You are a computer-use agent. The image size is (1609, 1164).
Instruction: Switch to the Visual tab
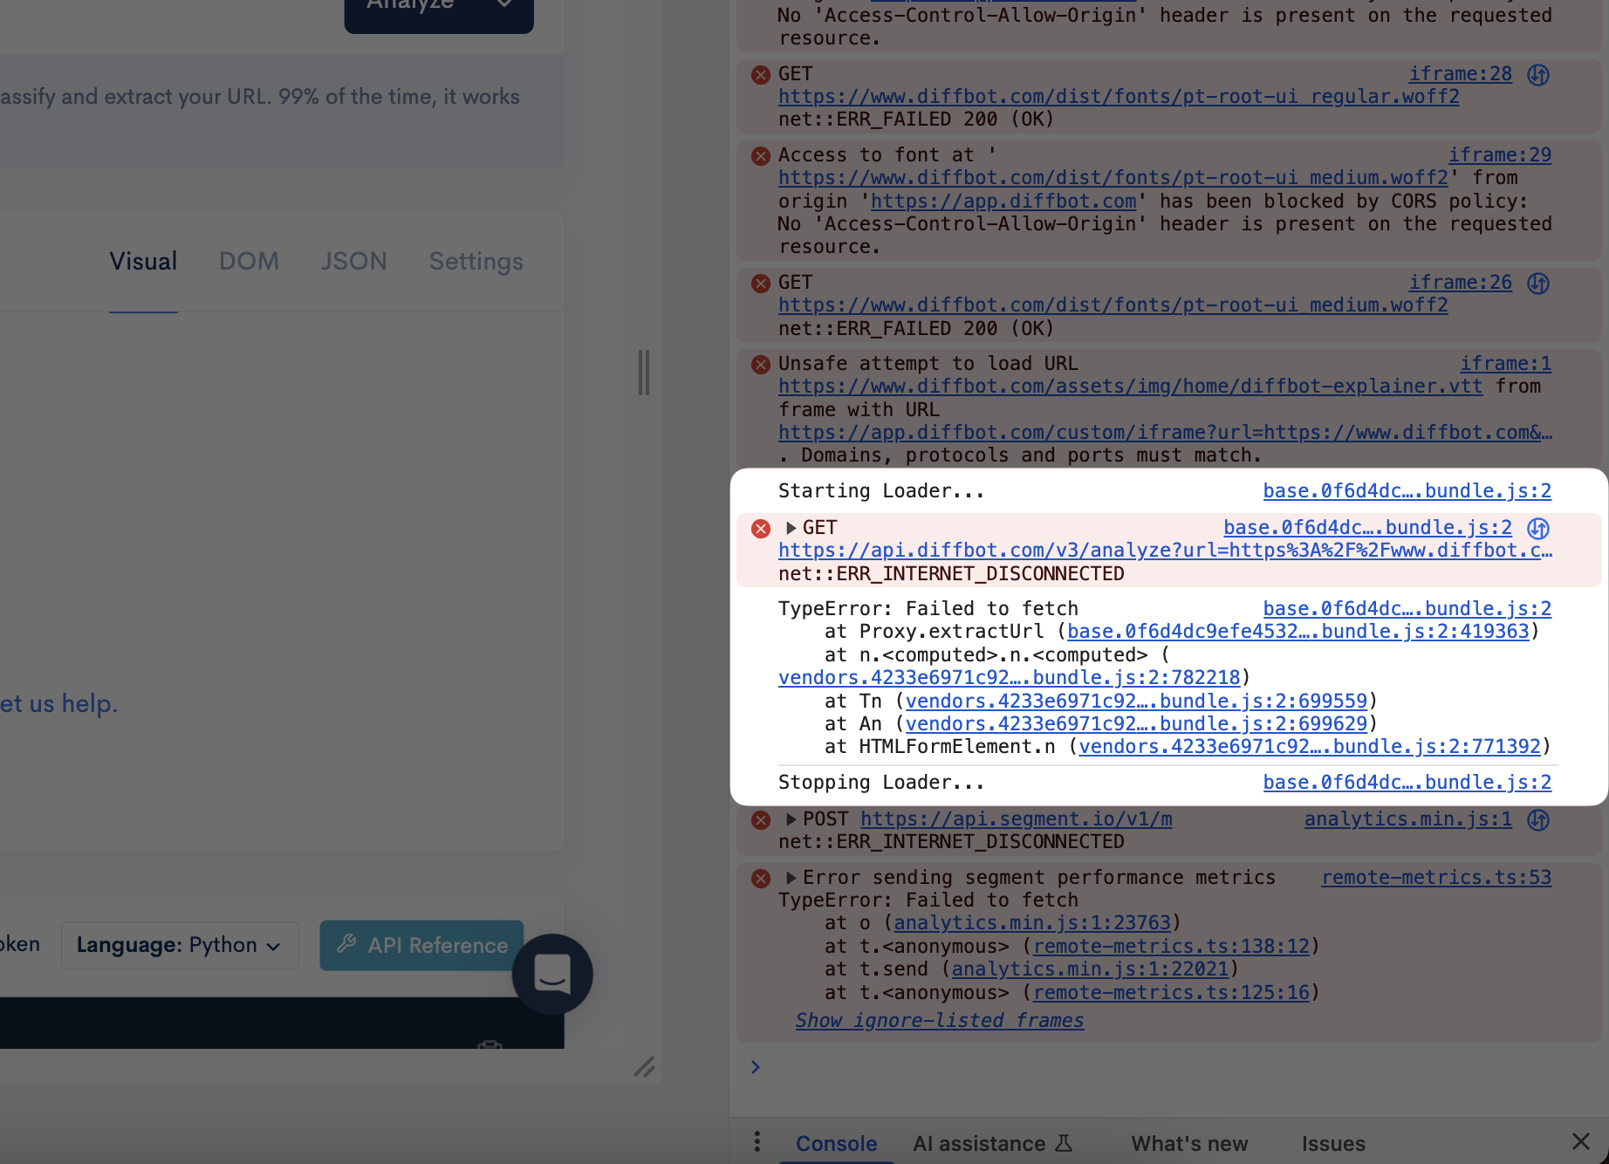point(143,262)
